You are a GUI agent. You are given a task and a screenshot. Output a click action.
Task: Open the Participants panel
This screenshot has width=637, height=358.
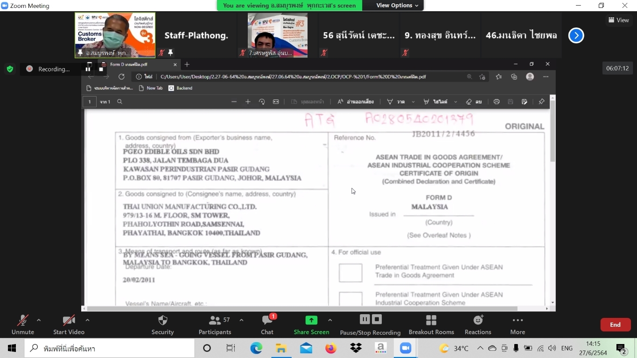click(x=215, y=325)
